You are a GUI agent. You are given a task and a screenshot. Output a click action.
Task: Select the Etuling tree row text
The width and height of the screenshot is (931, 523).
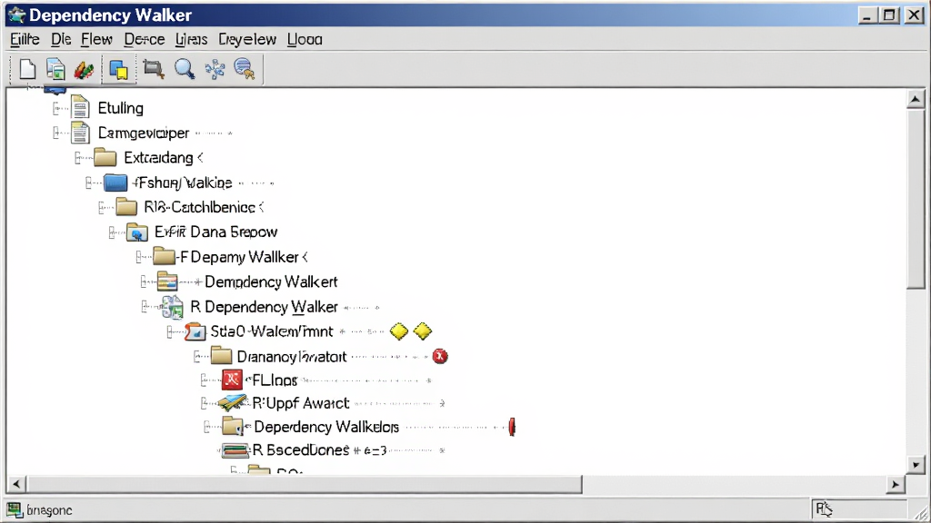[x=121, y=108]
